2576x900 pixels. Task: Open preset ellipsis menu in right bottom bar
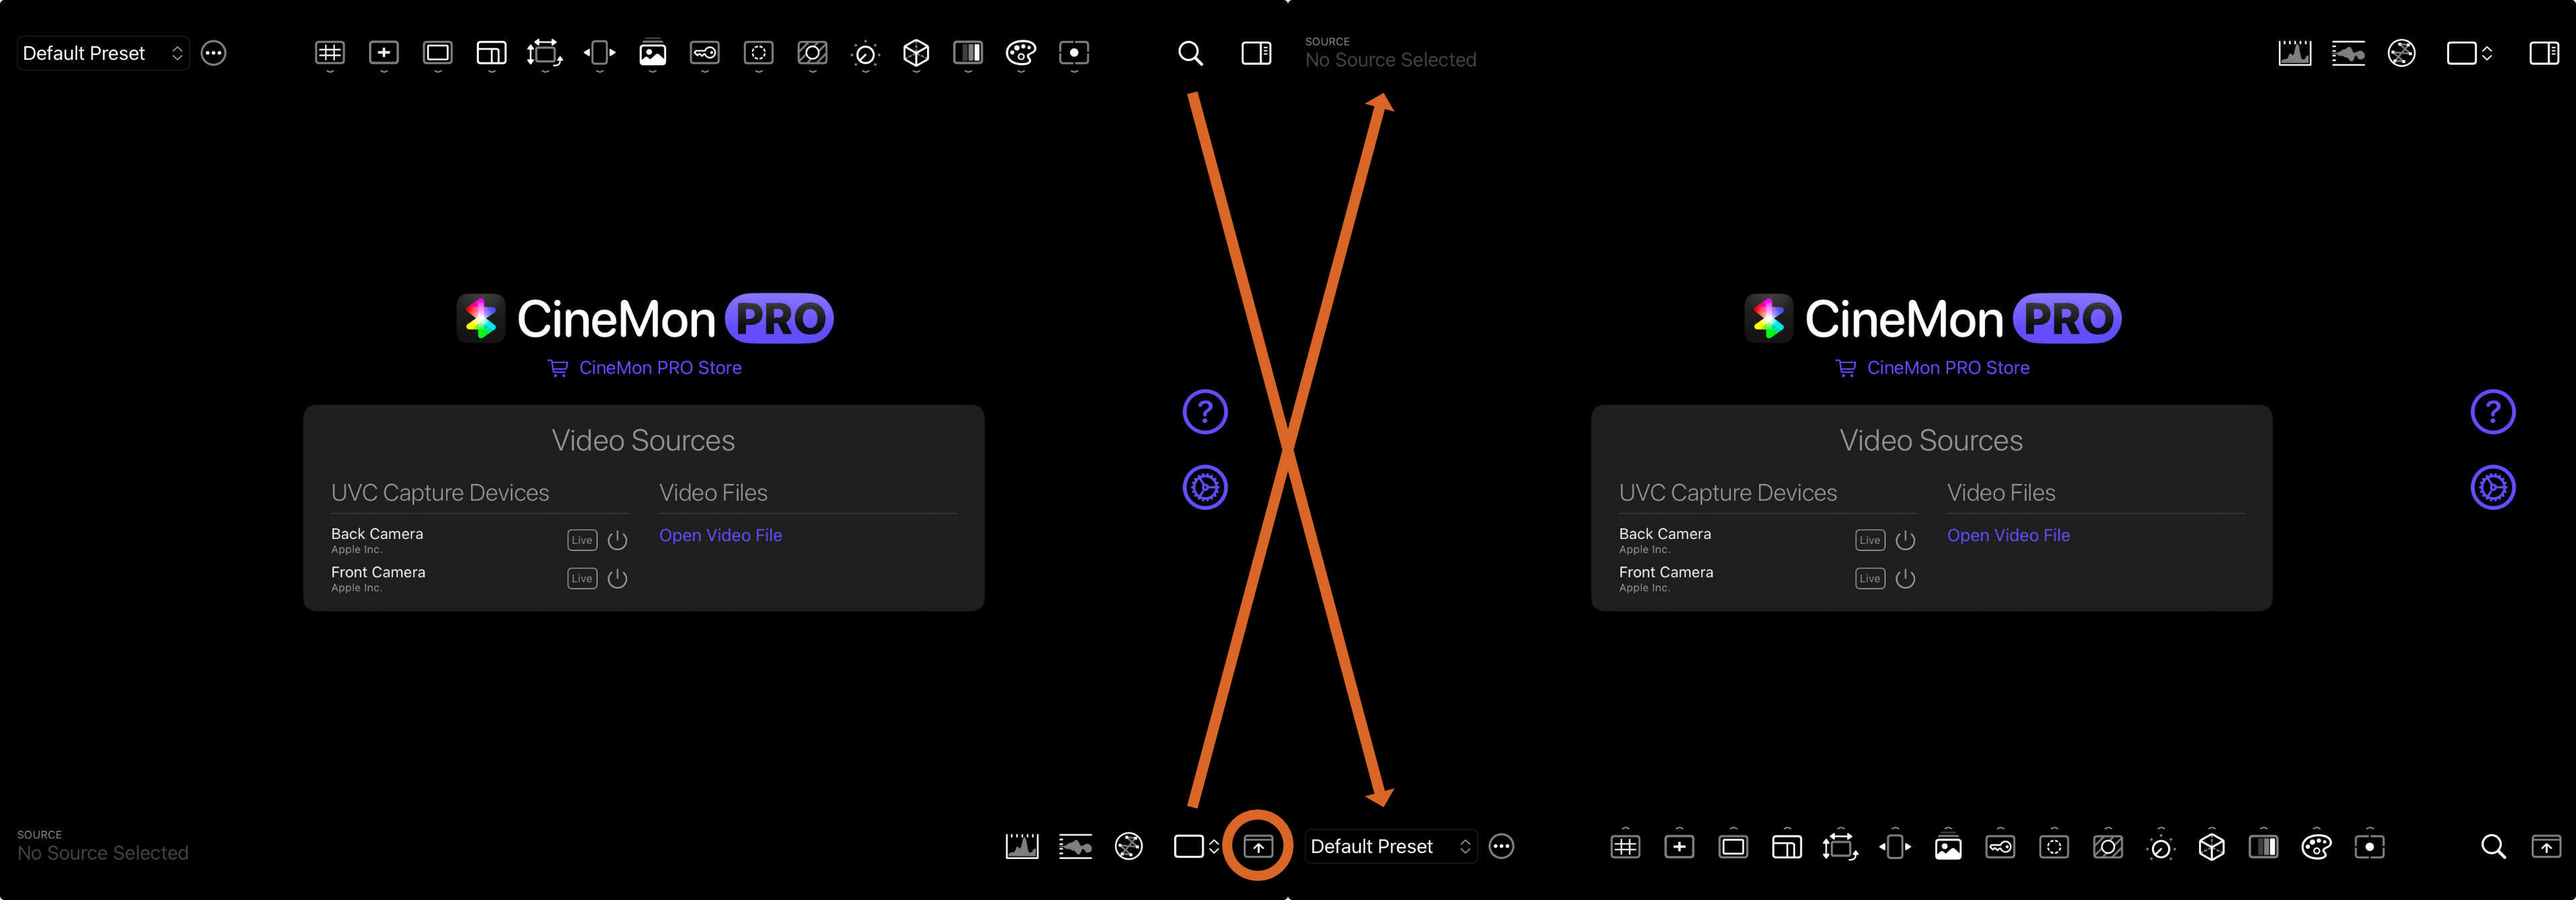1501,847
